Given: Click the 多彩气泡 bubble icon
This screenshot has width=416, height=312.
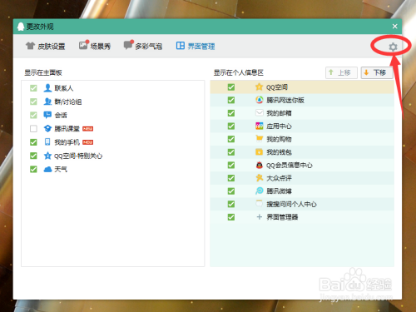Looking at the screenshot, I should (x=128, y=45).
